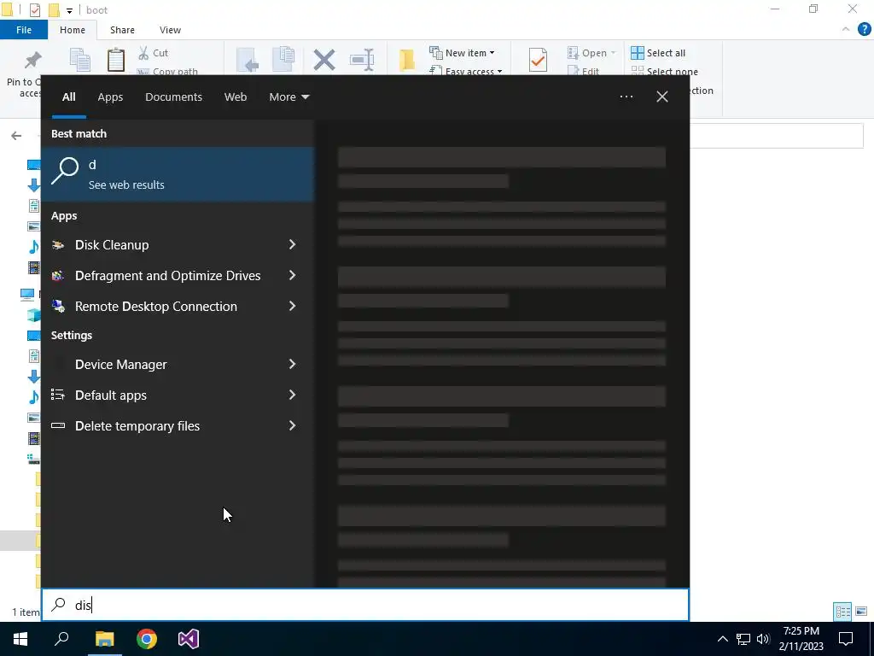This screenshot has height=656, width=874.
Task: Collapse the Explorer ribbon chevron
Action: coord(846,30)
